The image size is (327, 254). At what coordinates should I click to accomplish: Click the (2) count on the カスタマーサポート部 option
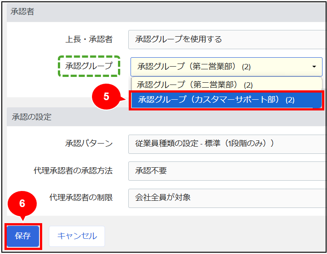coord(290,100)
